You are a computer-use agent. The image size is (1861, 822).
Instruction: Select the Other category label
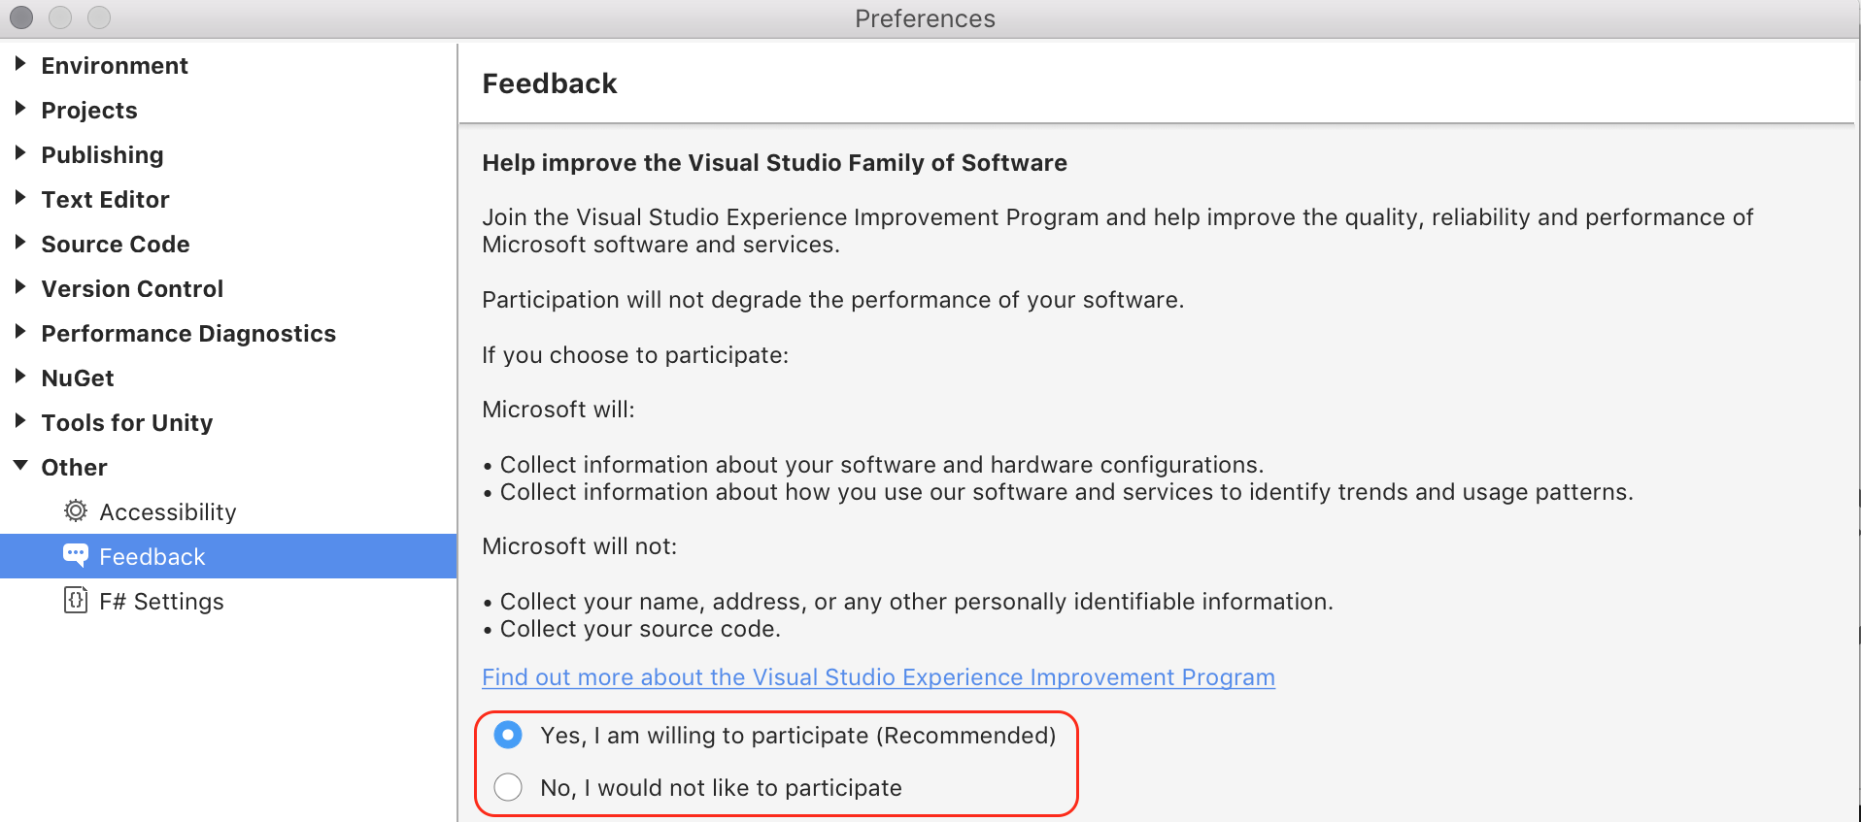(74, 467)
